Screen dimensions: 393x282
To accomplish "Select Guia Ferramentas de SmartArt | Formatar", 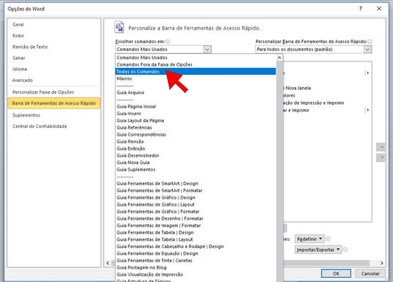I will tap(195, 191).
